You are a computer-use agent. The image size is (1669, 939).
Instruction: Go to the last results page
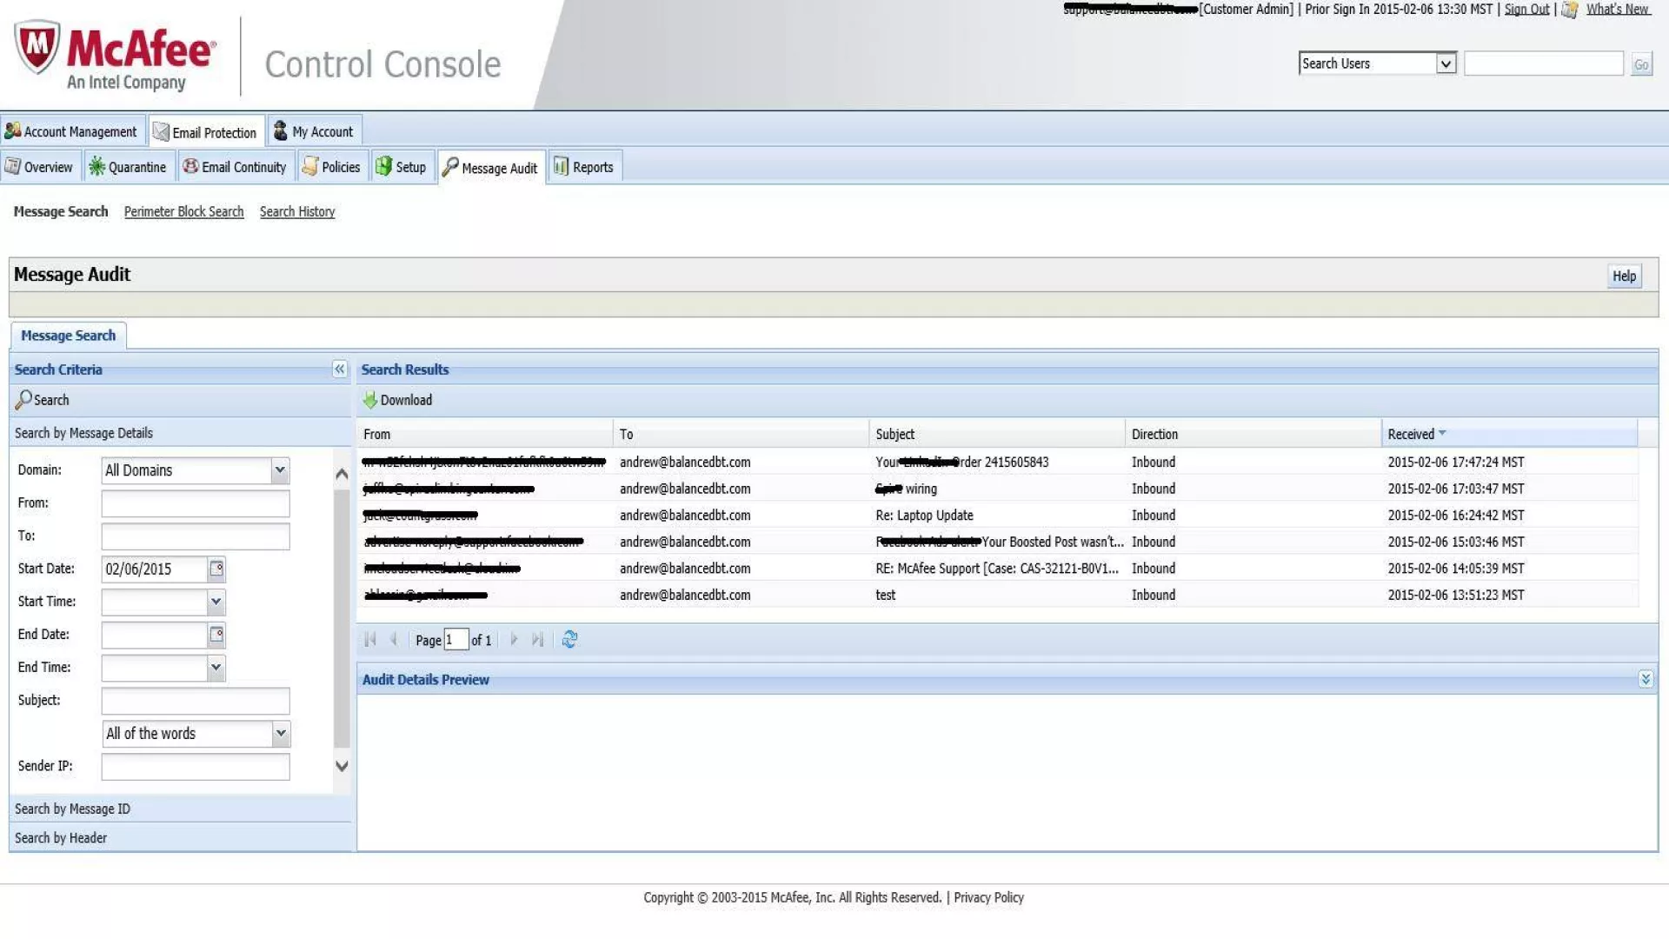[x=537, y=640]
